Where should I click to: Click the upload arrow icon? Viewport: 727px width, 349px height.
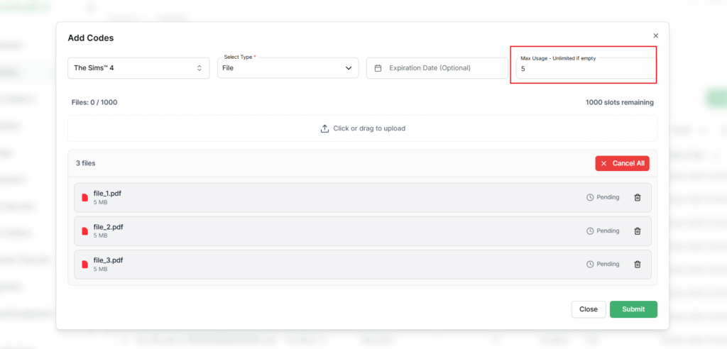pos(324,128)
